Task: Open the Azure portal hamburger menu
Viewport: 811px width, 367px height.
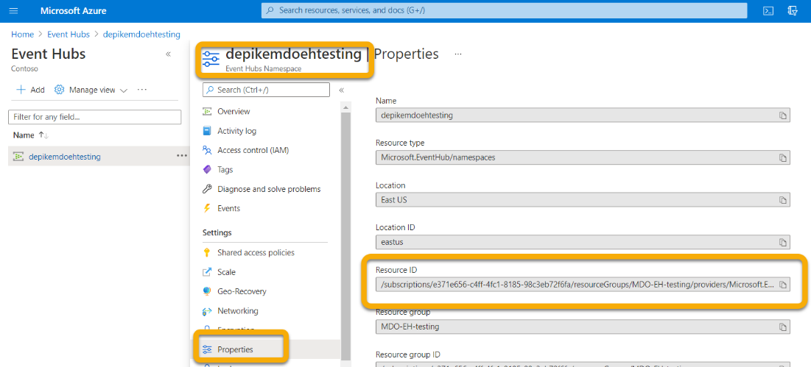Action: click(x=13, y=11)
